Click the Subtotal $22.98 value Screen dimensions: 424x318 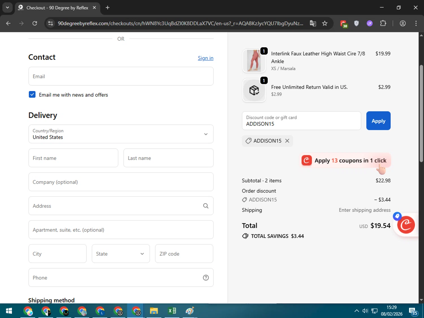click(383, 180)
